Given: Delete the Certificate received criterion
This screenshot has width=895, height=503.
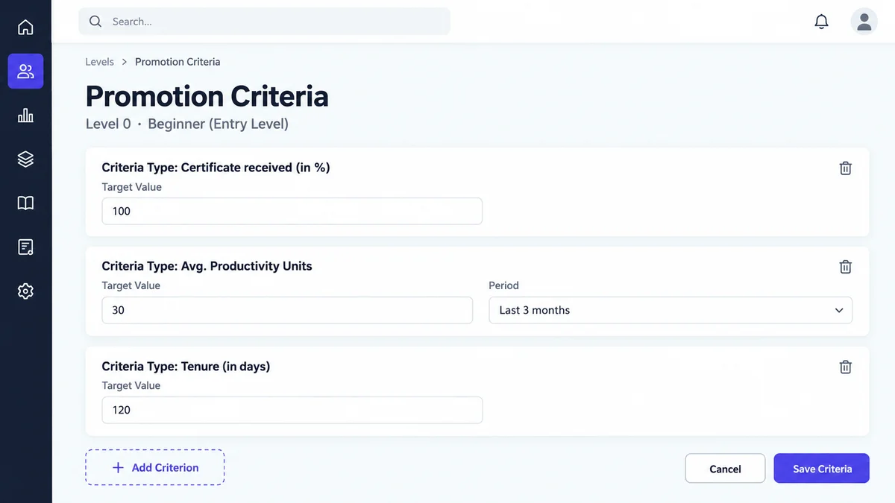Looking at the screenshot, I should (x=845, y=168).
